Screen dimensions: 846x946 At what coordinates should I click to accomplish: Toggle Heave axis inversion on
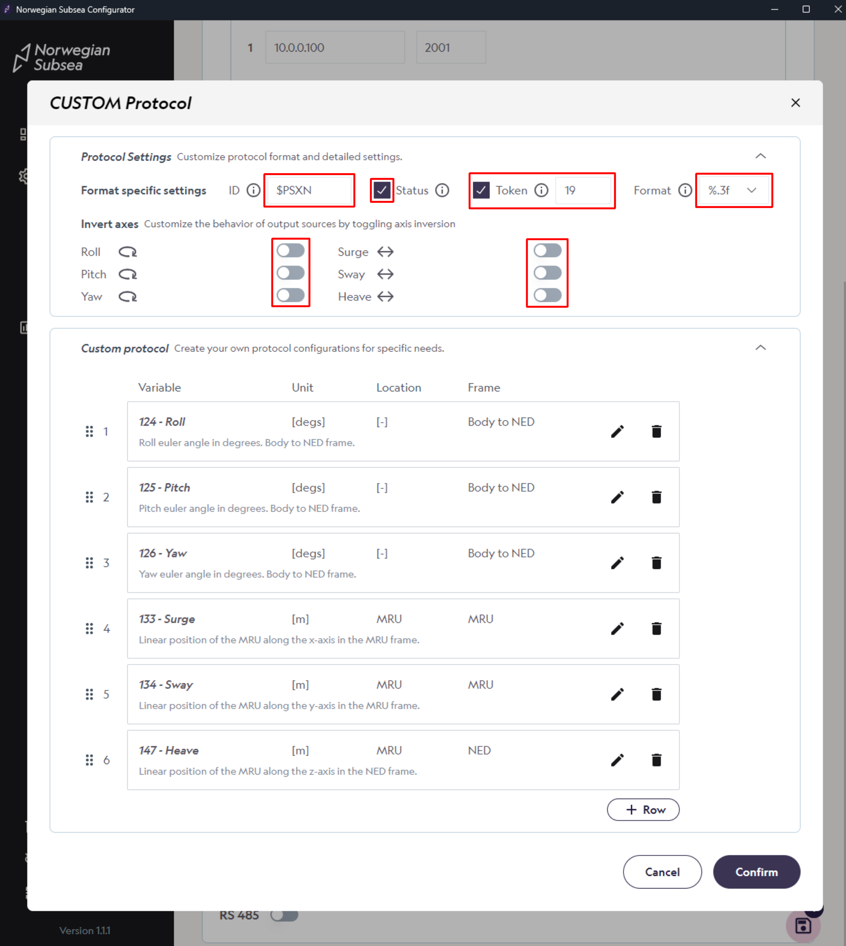547,295
